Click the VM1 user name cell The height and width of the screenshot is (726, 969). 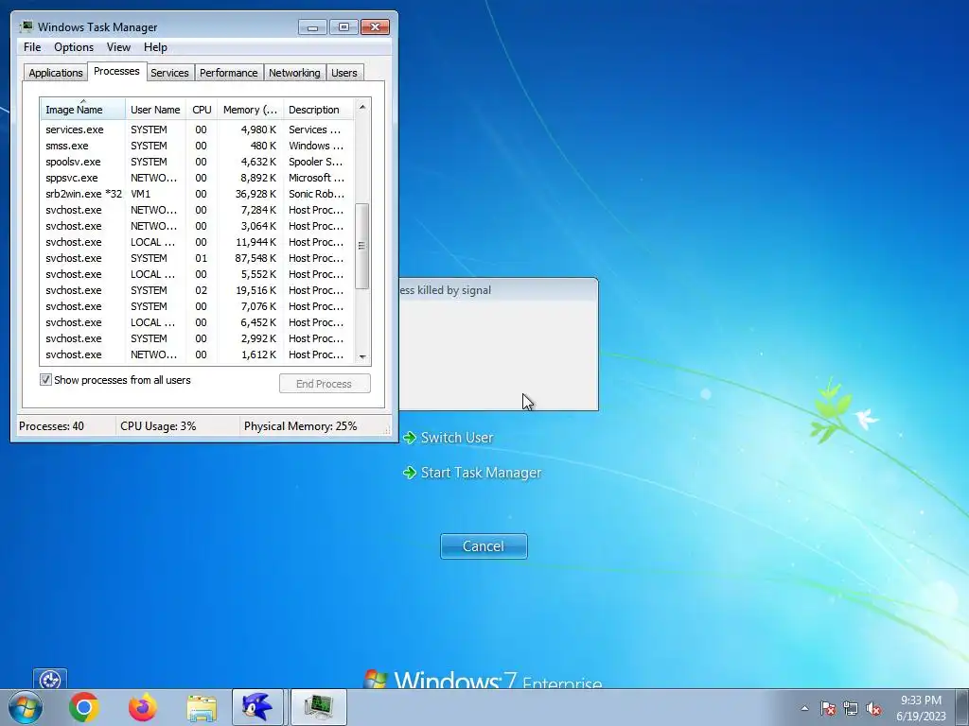tap(141, 194)
